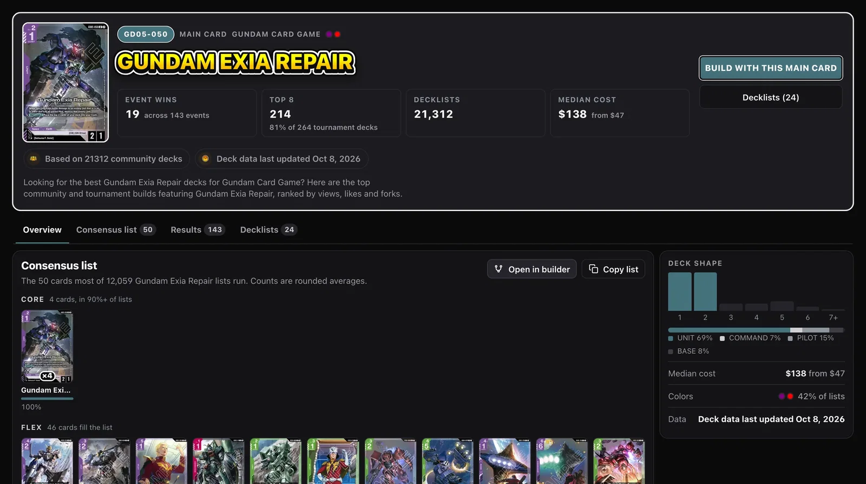This screenshot has width=866, height=484.
Task: Click the cost 1 bar in Deck Shape
Action: click(x=680, y=291)
